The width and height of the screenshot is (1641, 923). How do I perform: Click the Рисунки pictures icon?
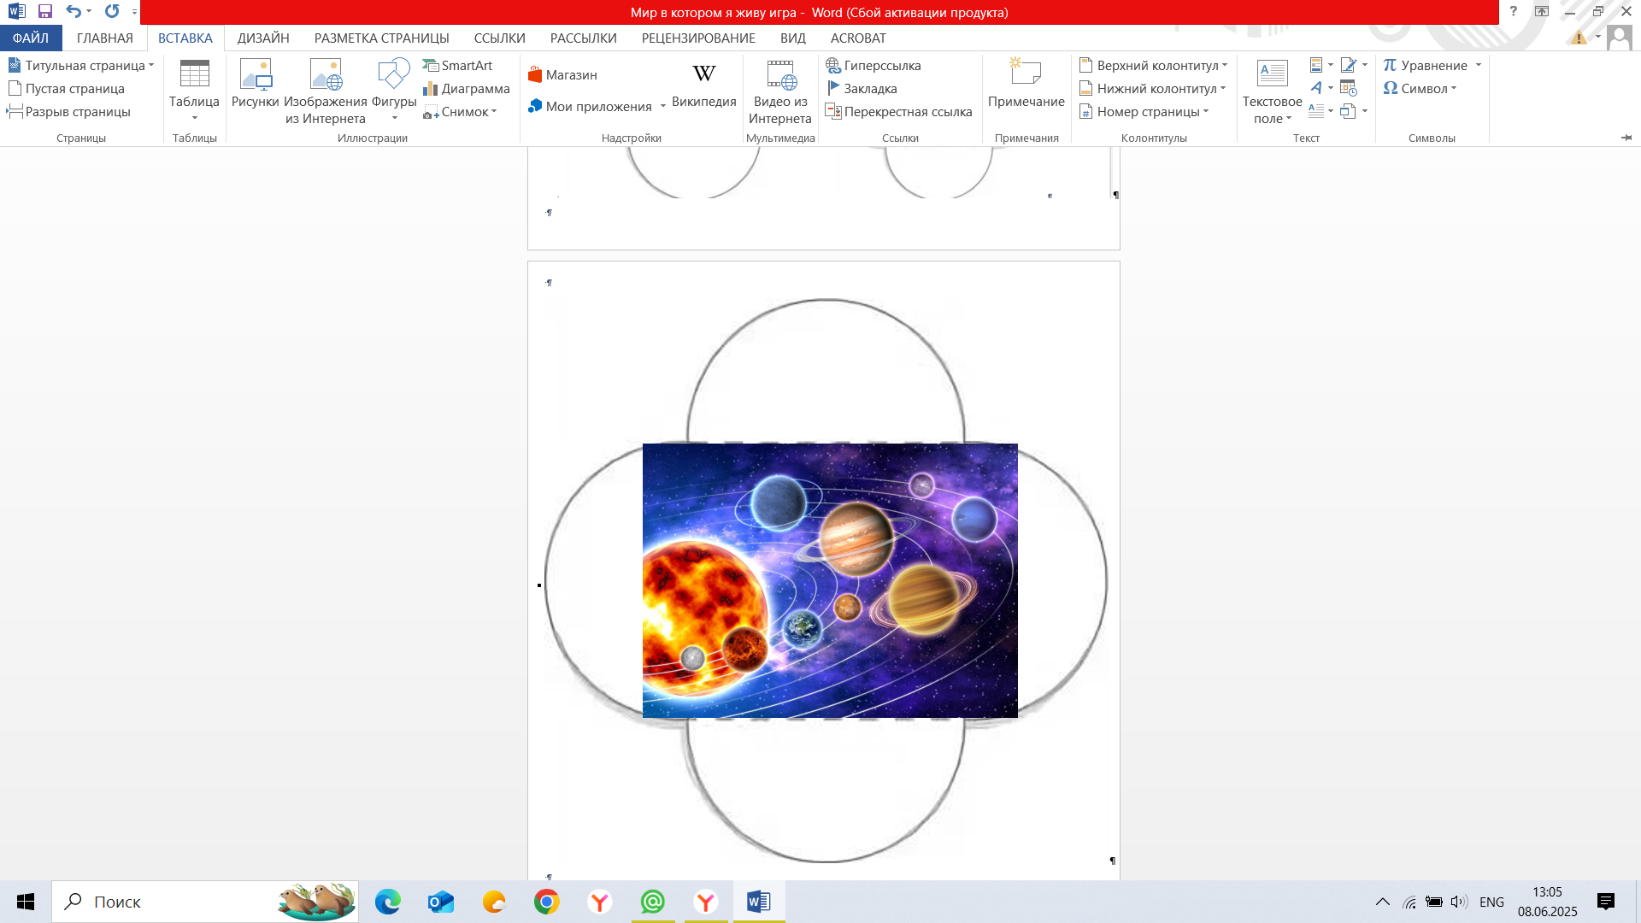pyautogui.click(x=255, y=75)
